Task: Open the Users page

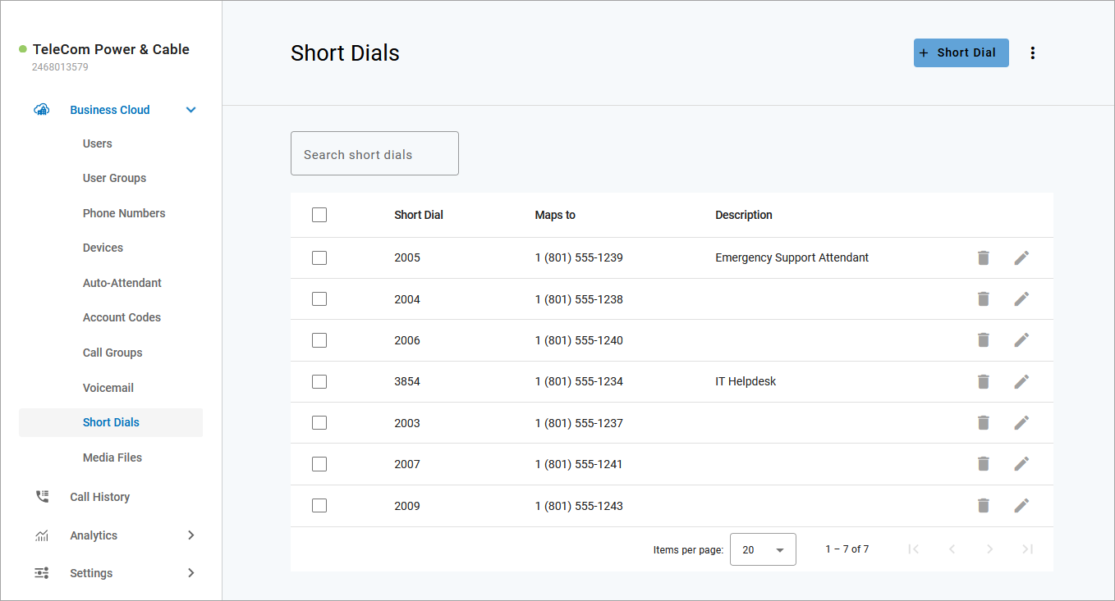Action: (x=98, y=143)
